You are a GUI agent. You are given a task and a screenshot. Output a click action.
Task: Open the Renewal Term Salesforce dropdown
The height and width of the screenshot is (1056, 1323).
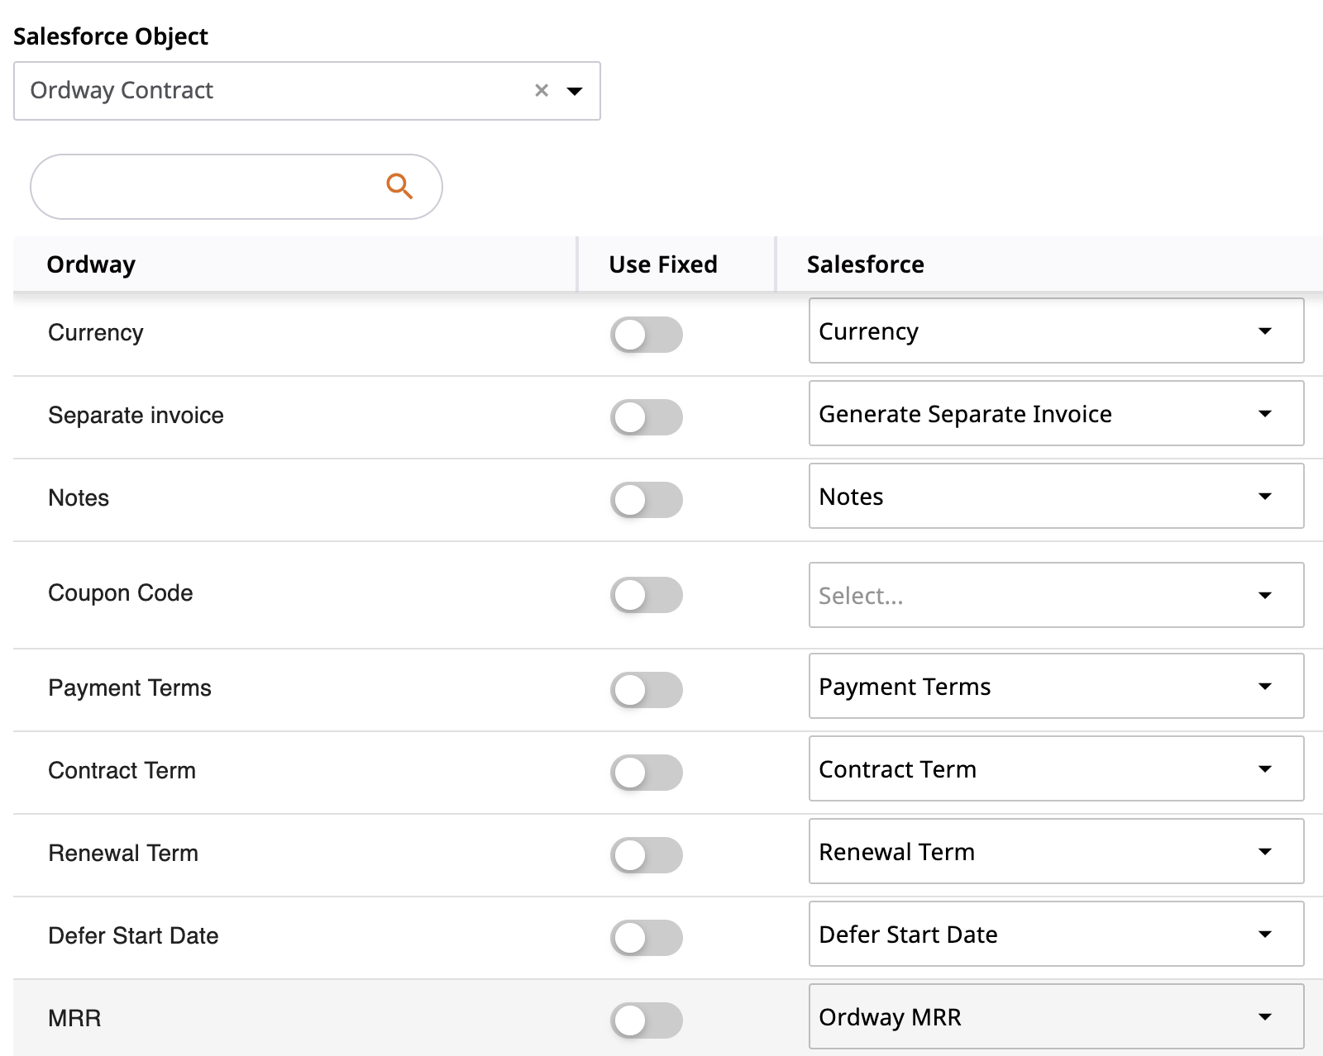1056,851
